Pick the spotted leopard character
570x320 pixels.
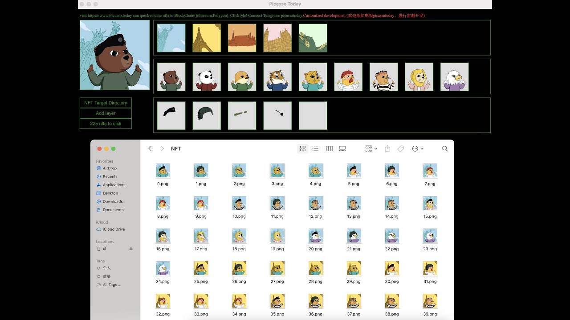click(x=313, y=77)
